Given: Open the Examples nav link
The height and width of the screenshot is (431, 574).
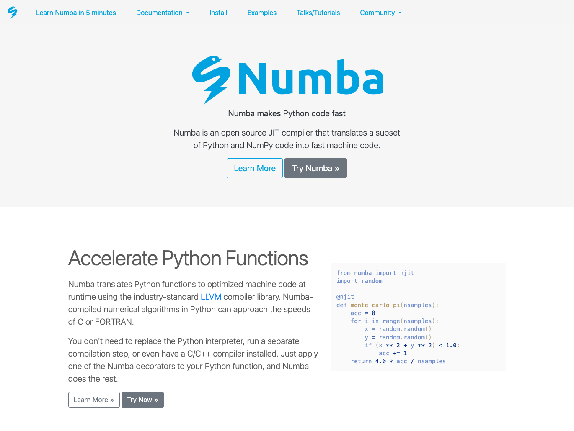Looking at the screenshot, I should coord(262,13).
